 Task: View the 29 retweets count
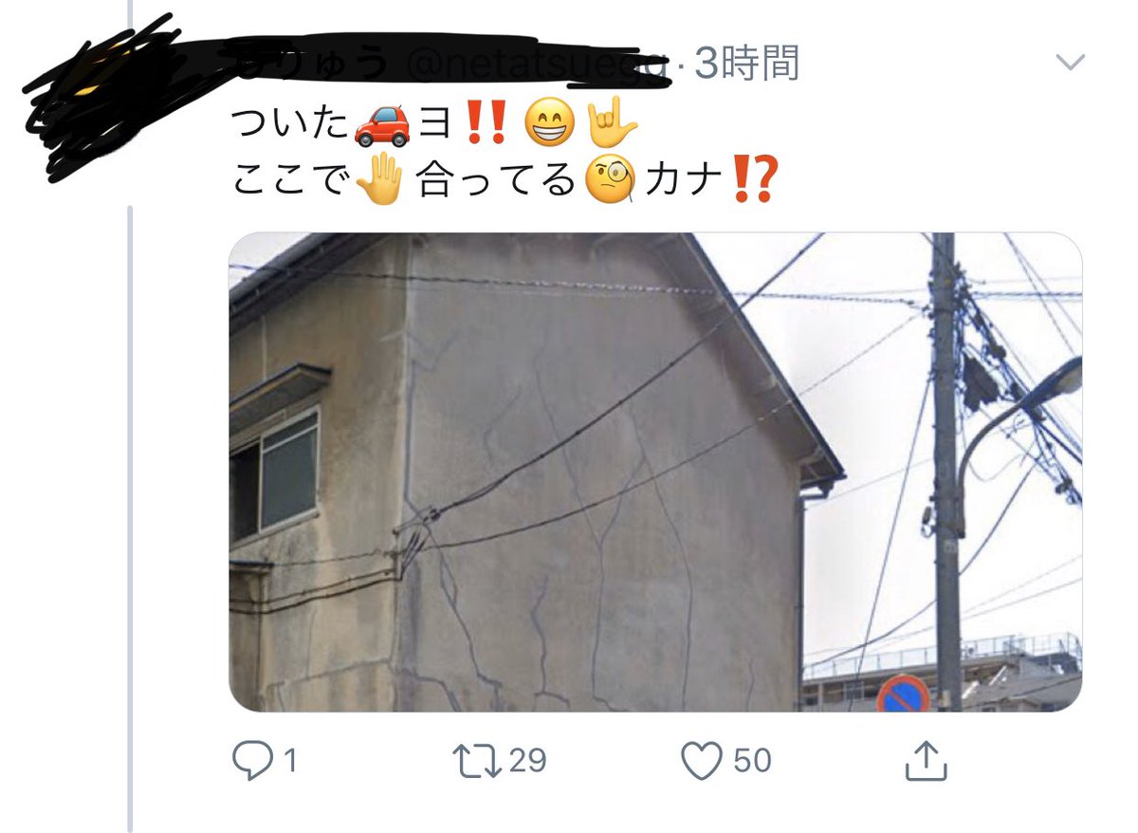pyautogui.click(x=527, y=761)
